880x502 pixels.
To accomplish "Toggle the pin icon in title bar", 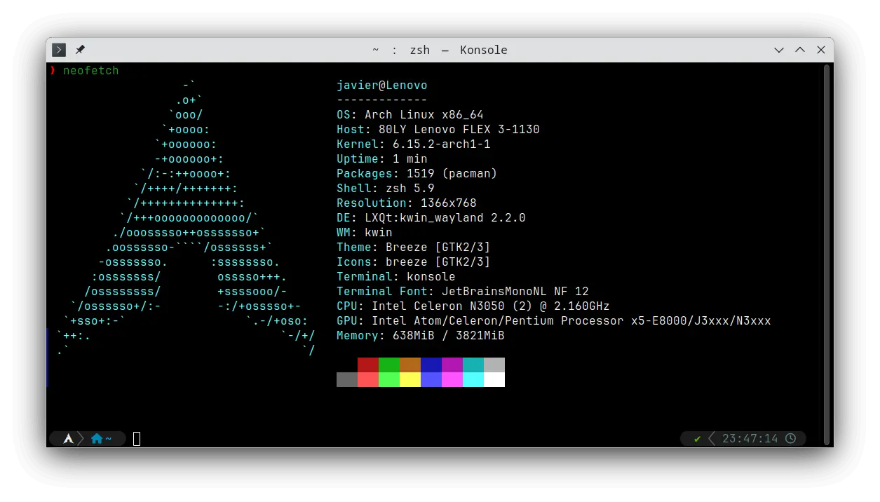I will [x=80, y=50].
